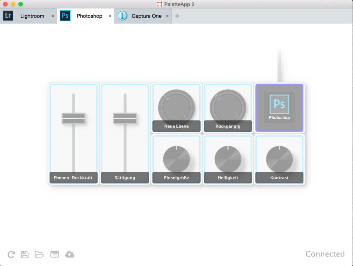This screenshot has height=266, width=353.
Task: Close the Capture One profile tab
Action: click(167, 16)
